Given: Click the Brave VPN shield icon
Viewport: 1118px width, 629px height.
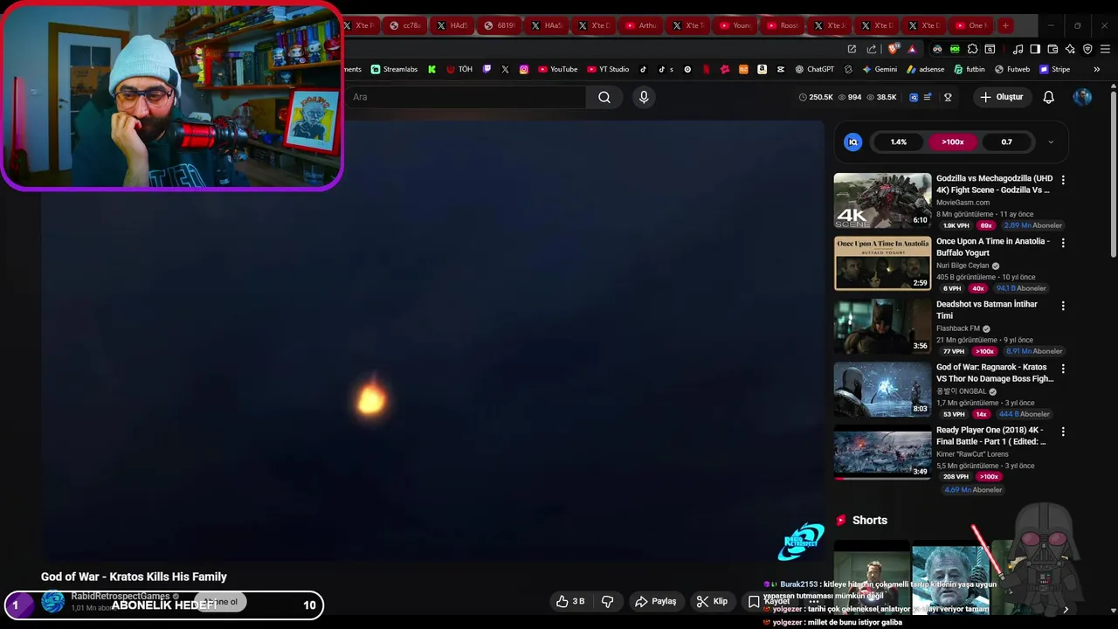Looking at the screenshot, I should pyautogui.click(x=1087, y=49).
